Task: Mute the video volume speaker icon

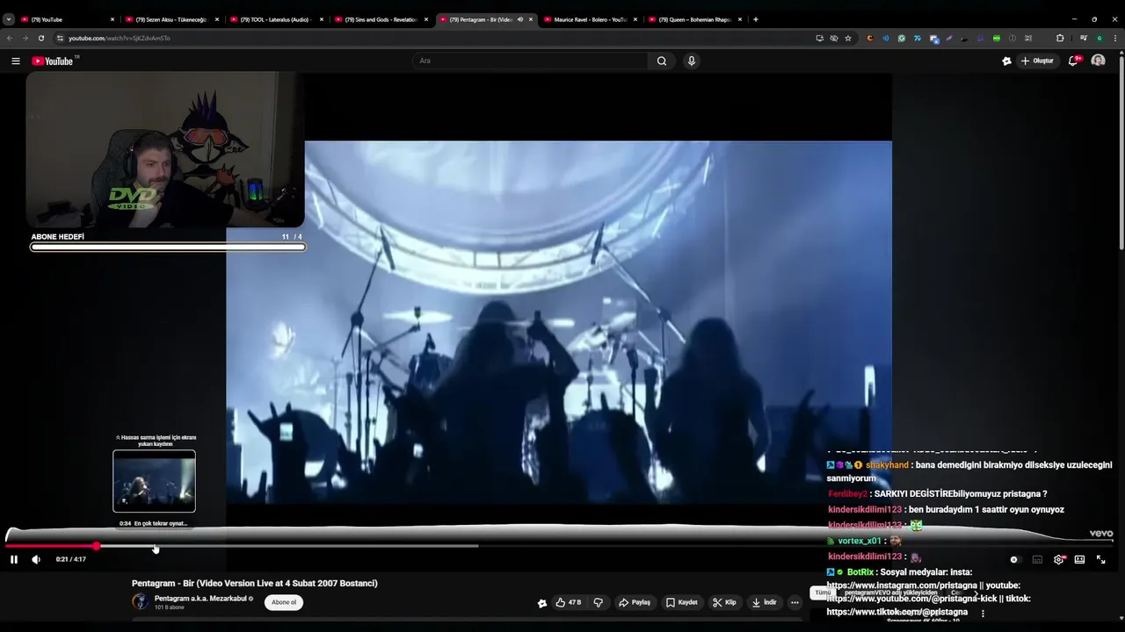Action: click(x=36, y=559)
